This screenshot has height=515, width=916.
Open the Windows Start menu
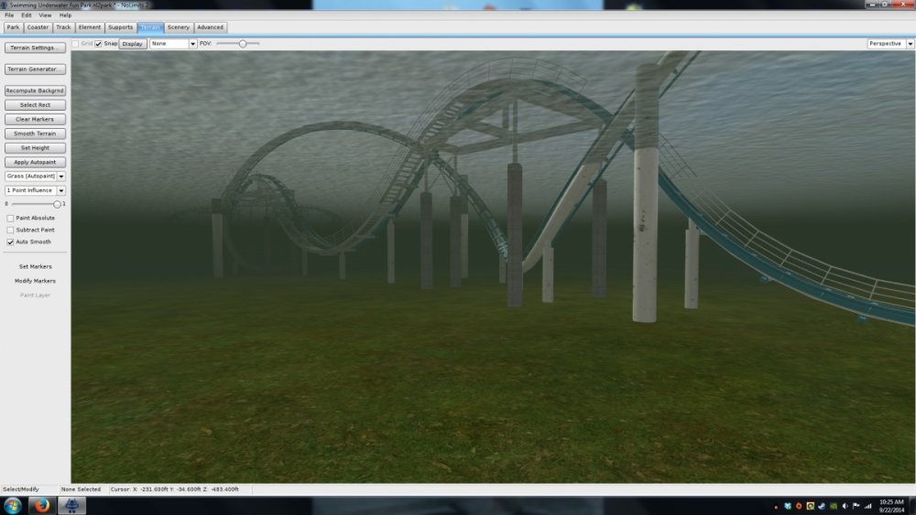click(13, 506)
